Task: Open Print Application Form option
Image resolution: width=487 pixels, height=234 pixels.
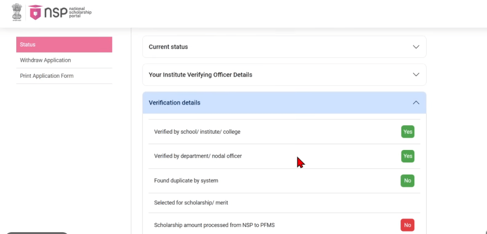Action: tap(47, 76)
